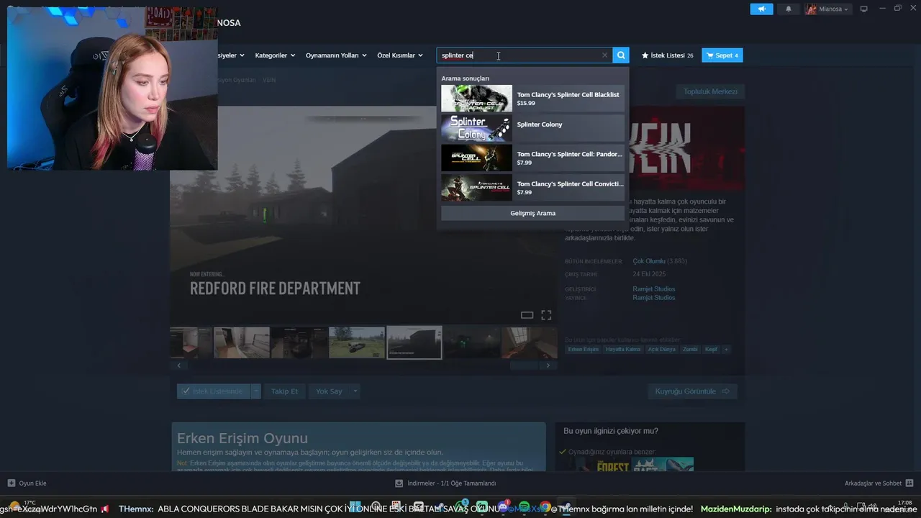Select the Zombi tag

tap(690, 350)
